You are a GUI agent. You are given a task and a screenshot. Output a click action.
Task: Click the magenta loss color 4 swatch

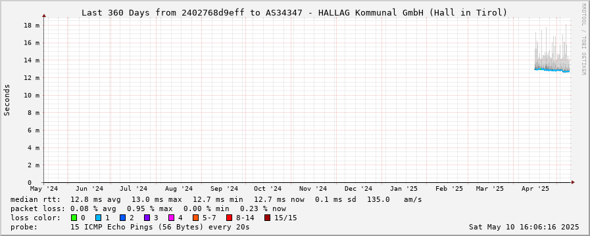pos(171,218)
